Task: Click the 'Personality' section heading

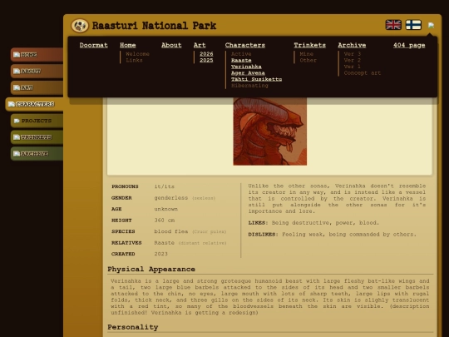Action: coord(132,327)
